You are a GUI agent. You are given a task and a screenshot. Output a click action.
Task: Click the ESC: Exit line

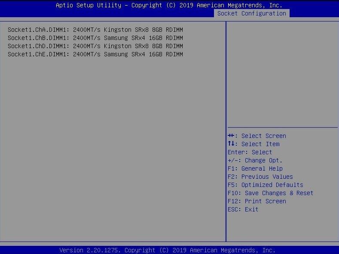coord(243,209)
